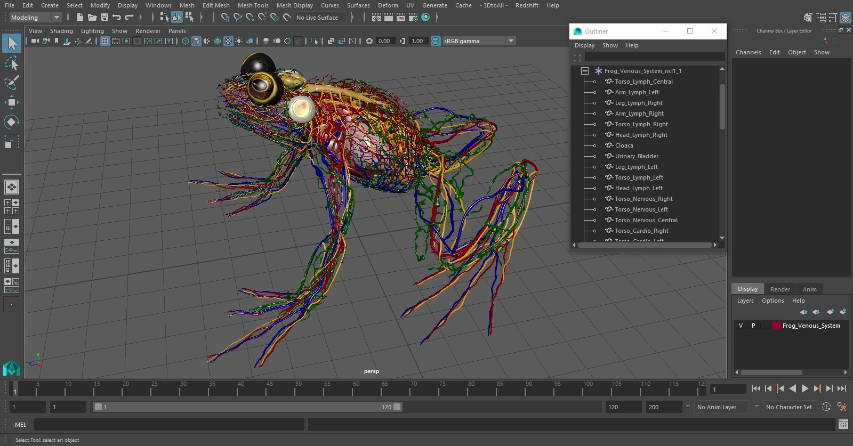Toggle smooth shade all in viewport
This screenshot has width=853, height=446.
point(196,41)
